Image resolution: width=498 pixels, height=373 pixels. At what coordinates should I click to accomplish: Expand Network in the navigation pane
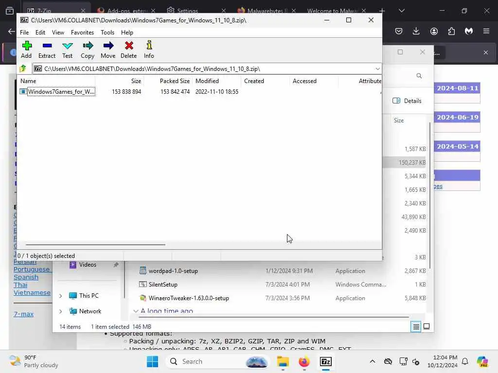pos(60,311)
